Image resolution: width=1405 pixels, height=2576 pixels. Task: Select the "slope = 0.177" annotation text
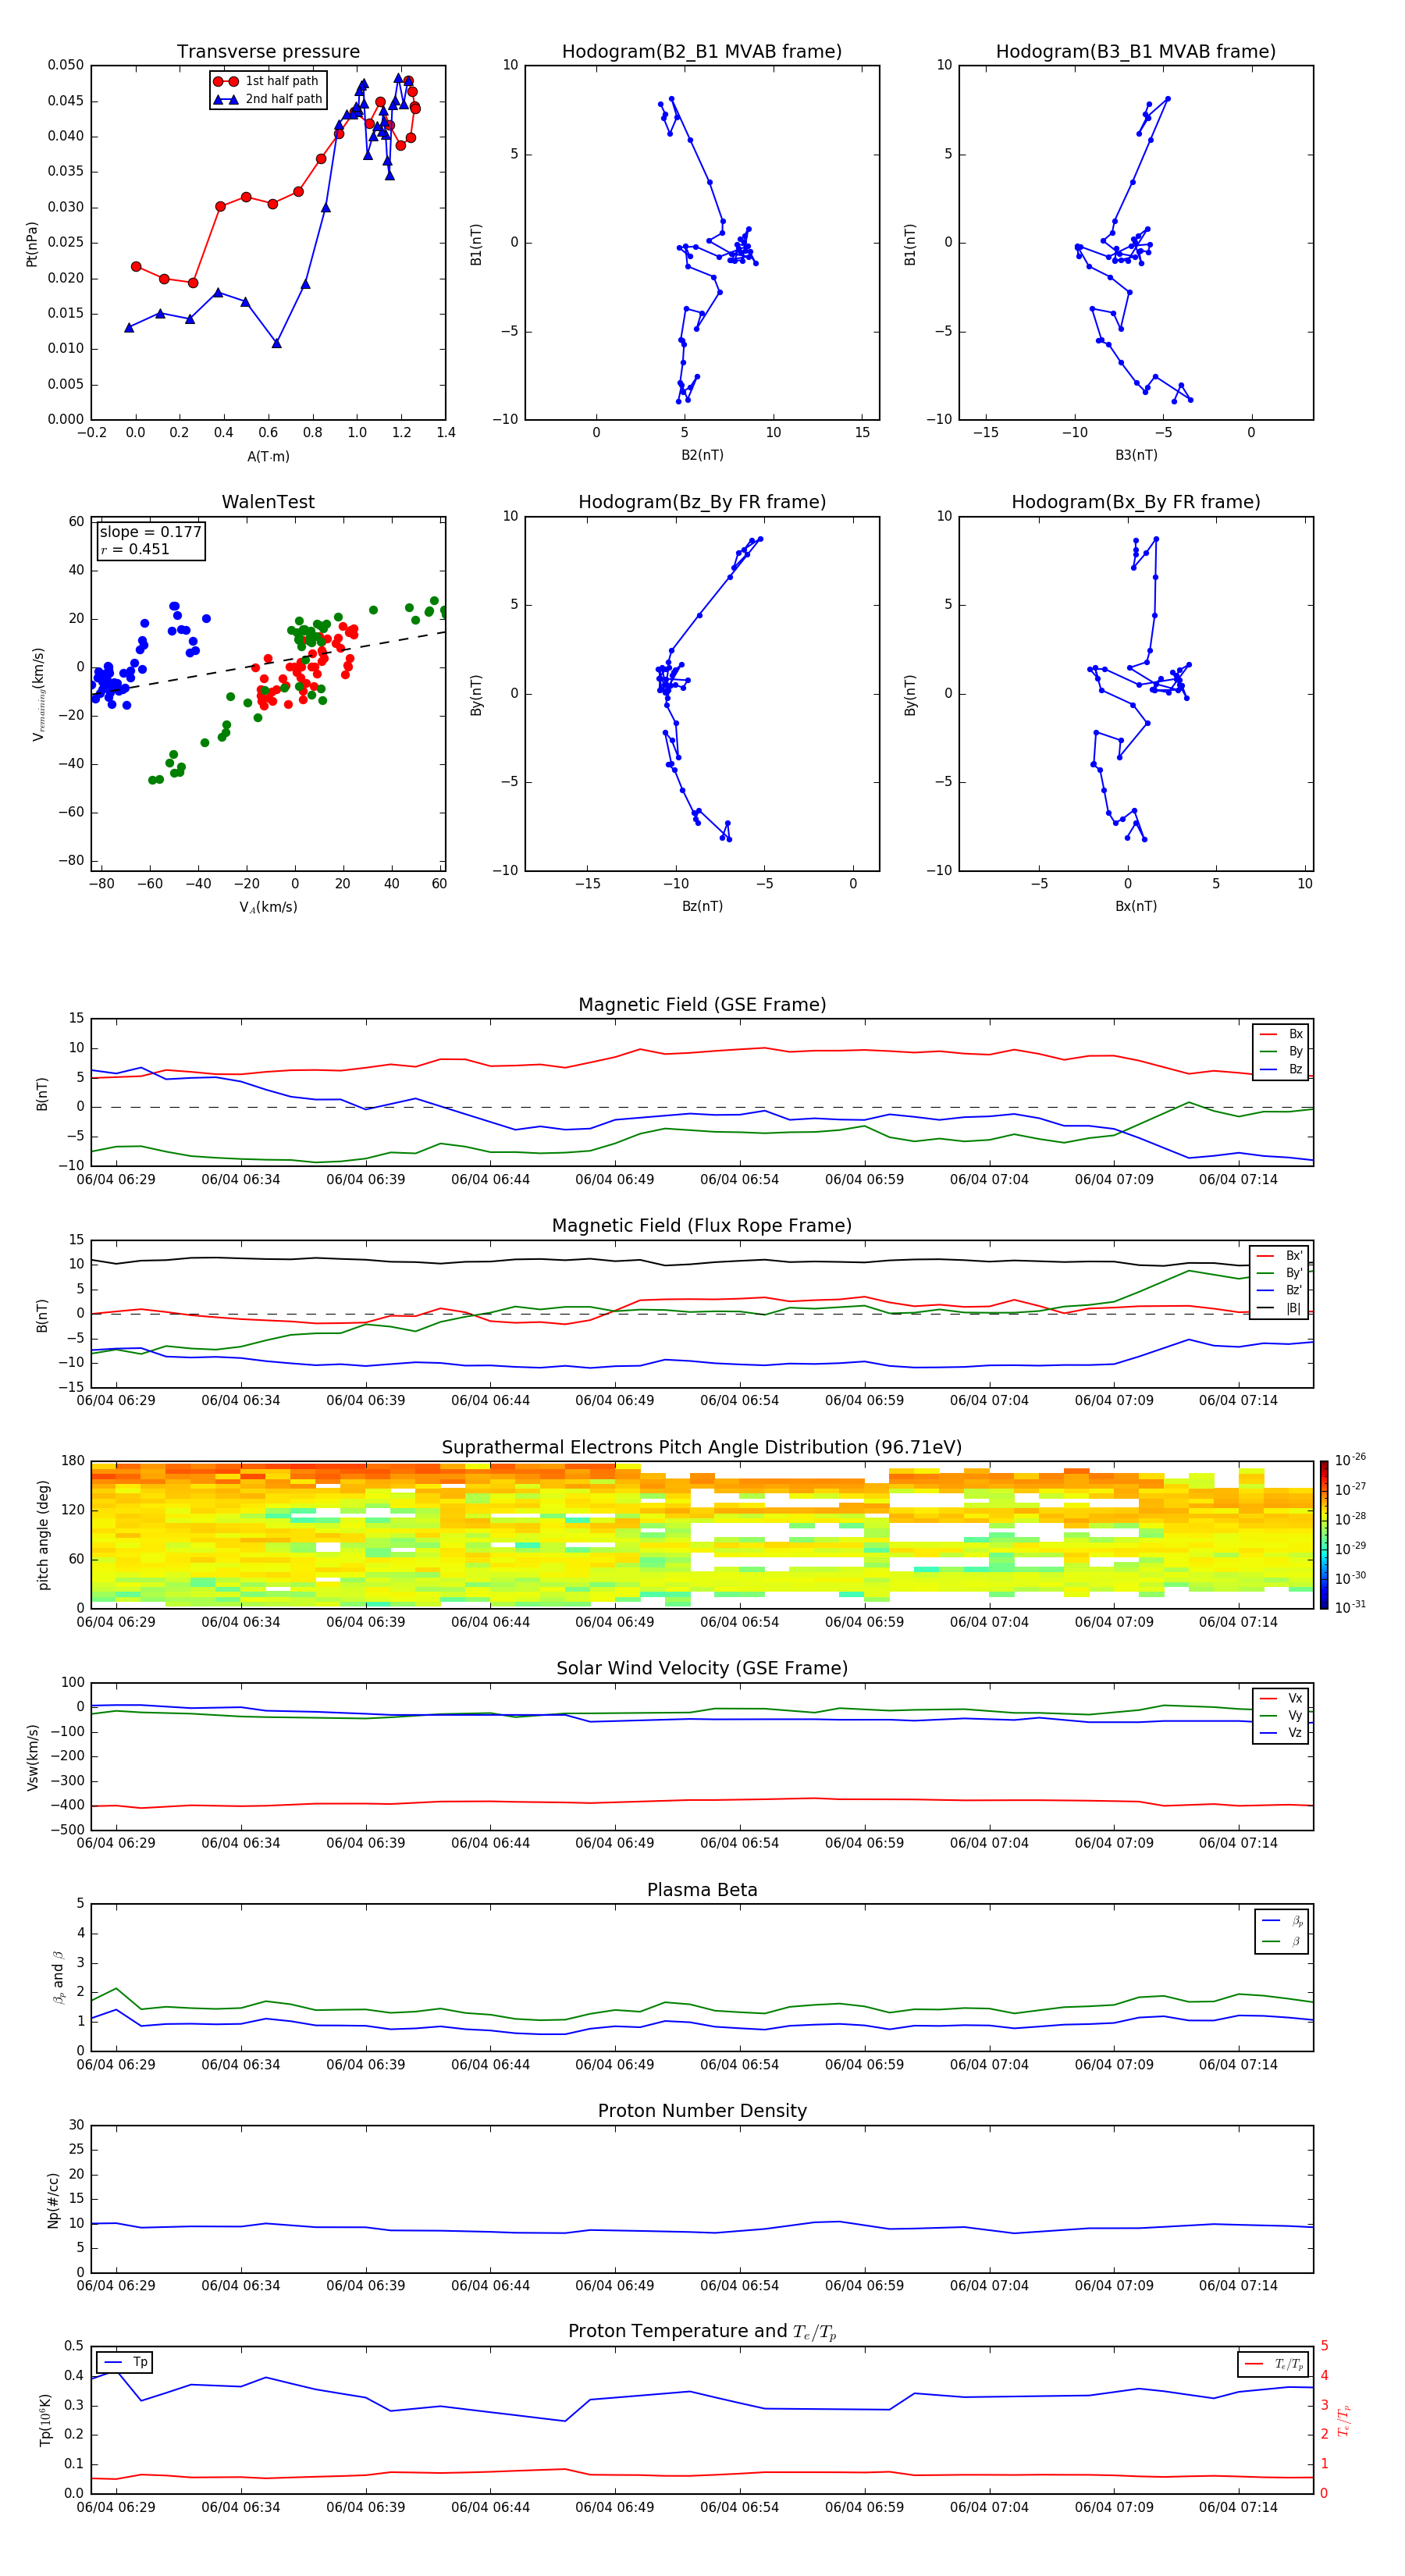(x=150, y=532)
